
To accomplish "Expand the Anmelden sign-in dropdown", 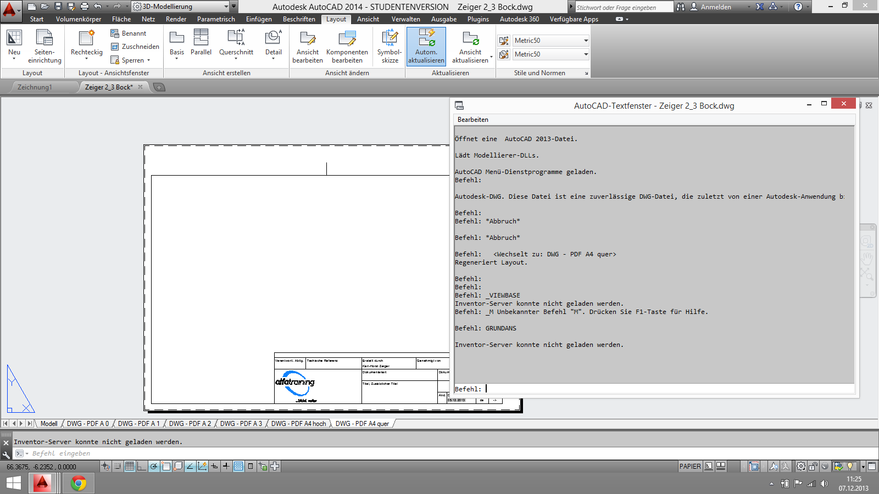I will (749, 7).
